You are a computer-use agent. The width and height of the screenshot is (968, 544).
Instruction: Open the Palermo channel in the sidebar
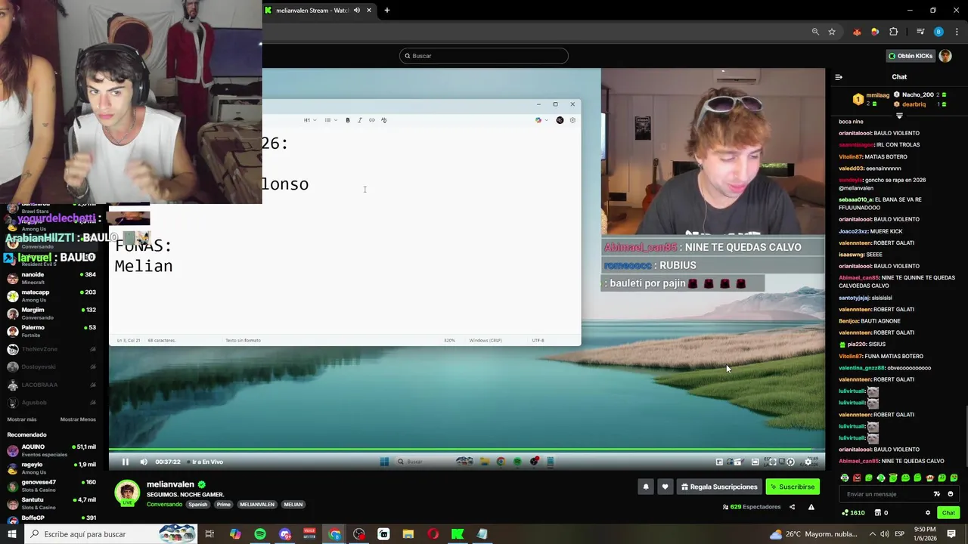[51, 331]
